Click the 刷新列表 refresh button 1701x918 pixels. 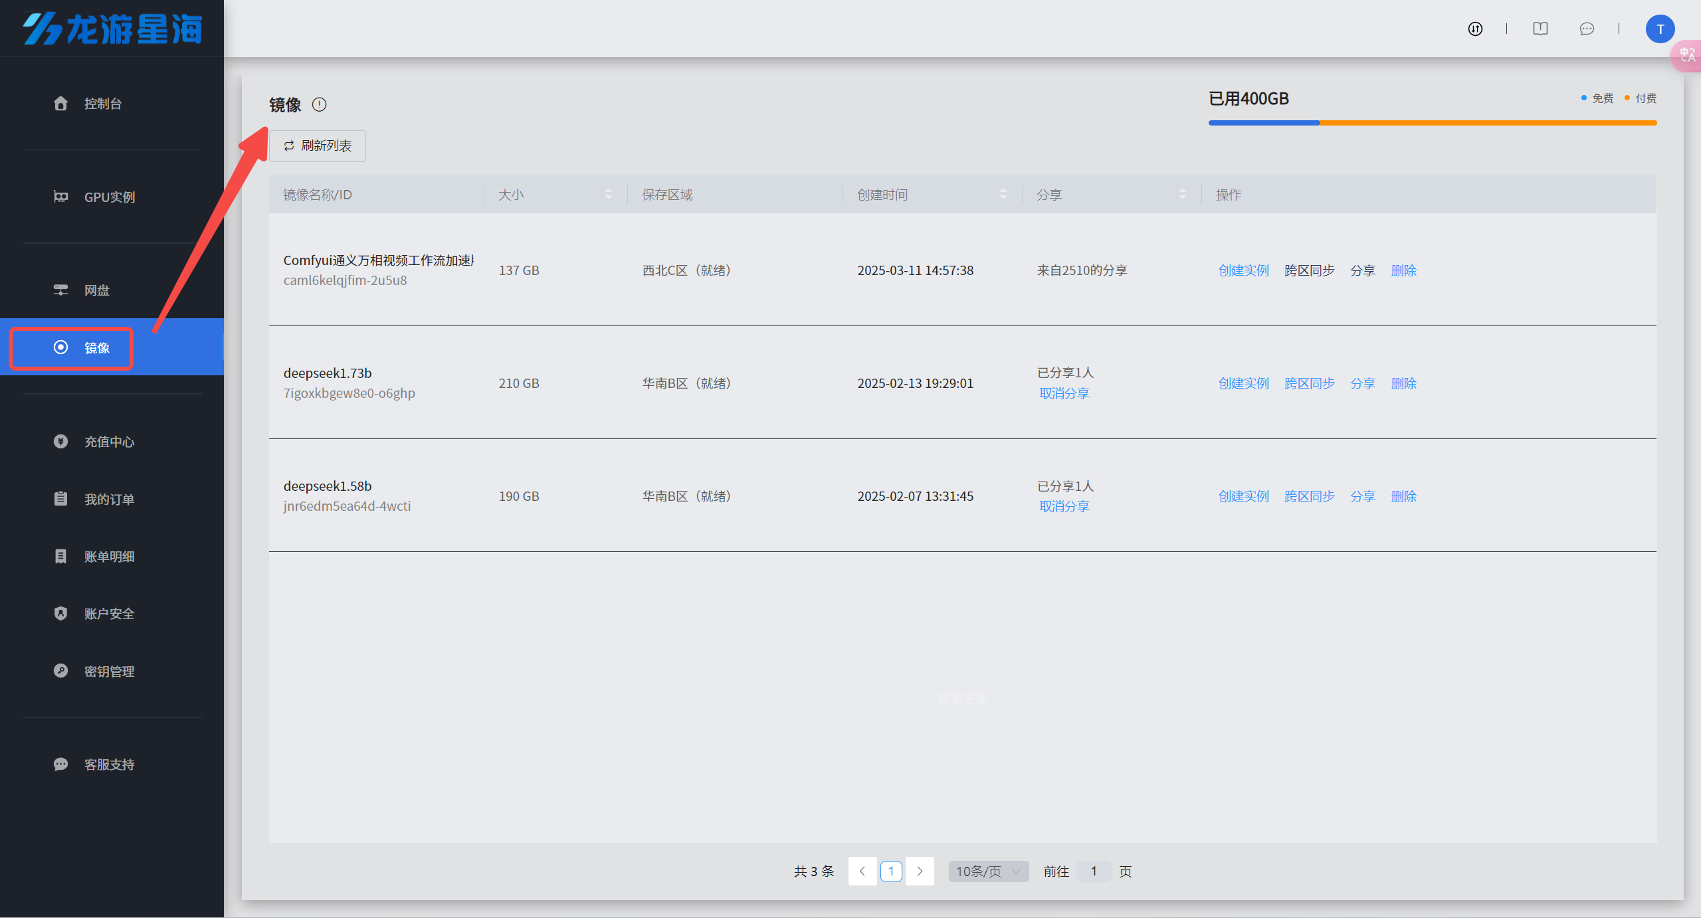click(x=318, y=145)
